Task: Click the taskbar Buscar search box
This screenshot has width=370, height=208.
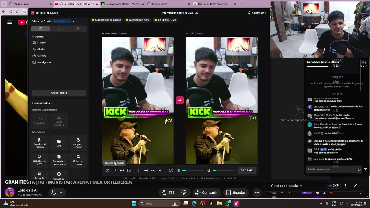Action: (159, 203)
